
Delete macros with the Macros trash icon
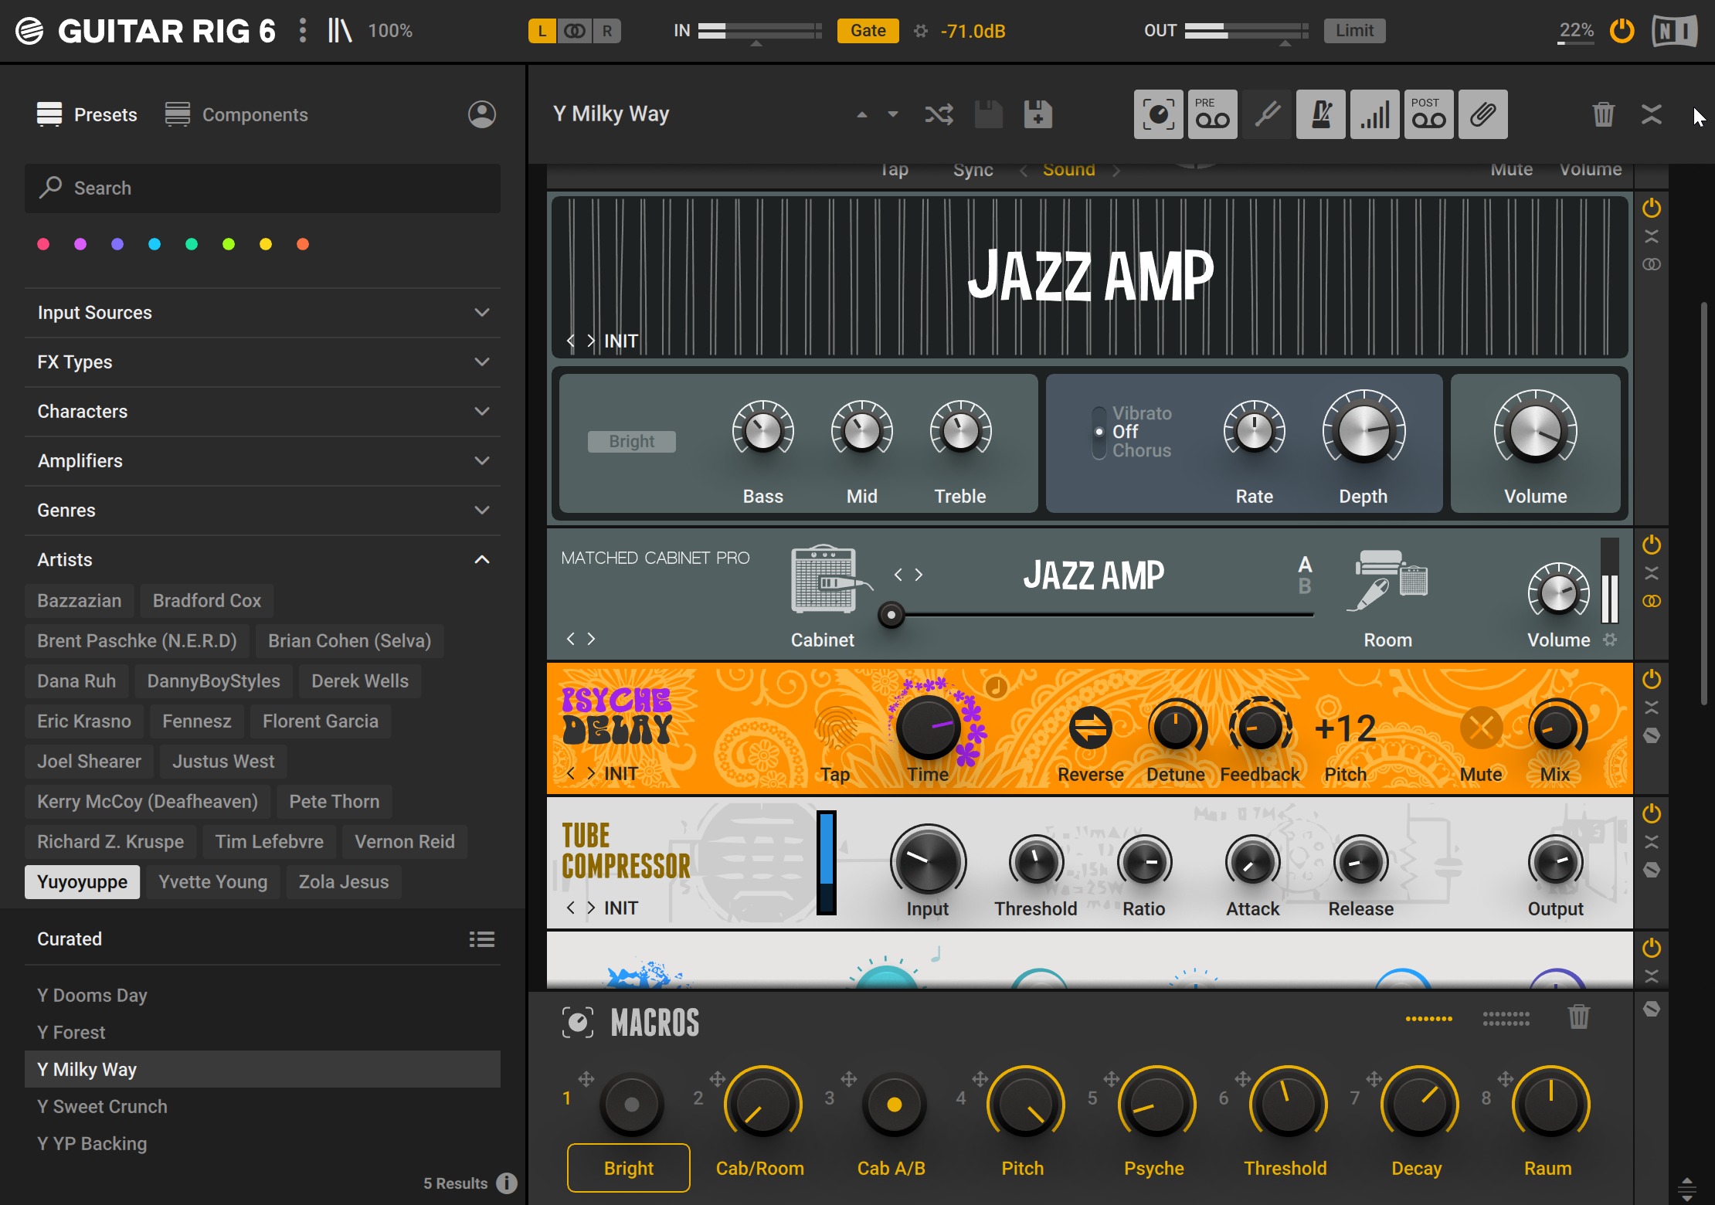click(1579, 1017)
